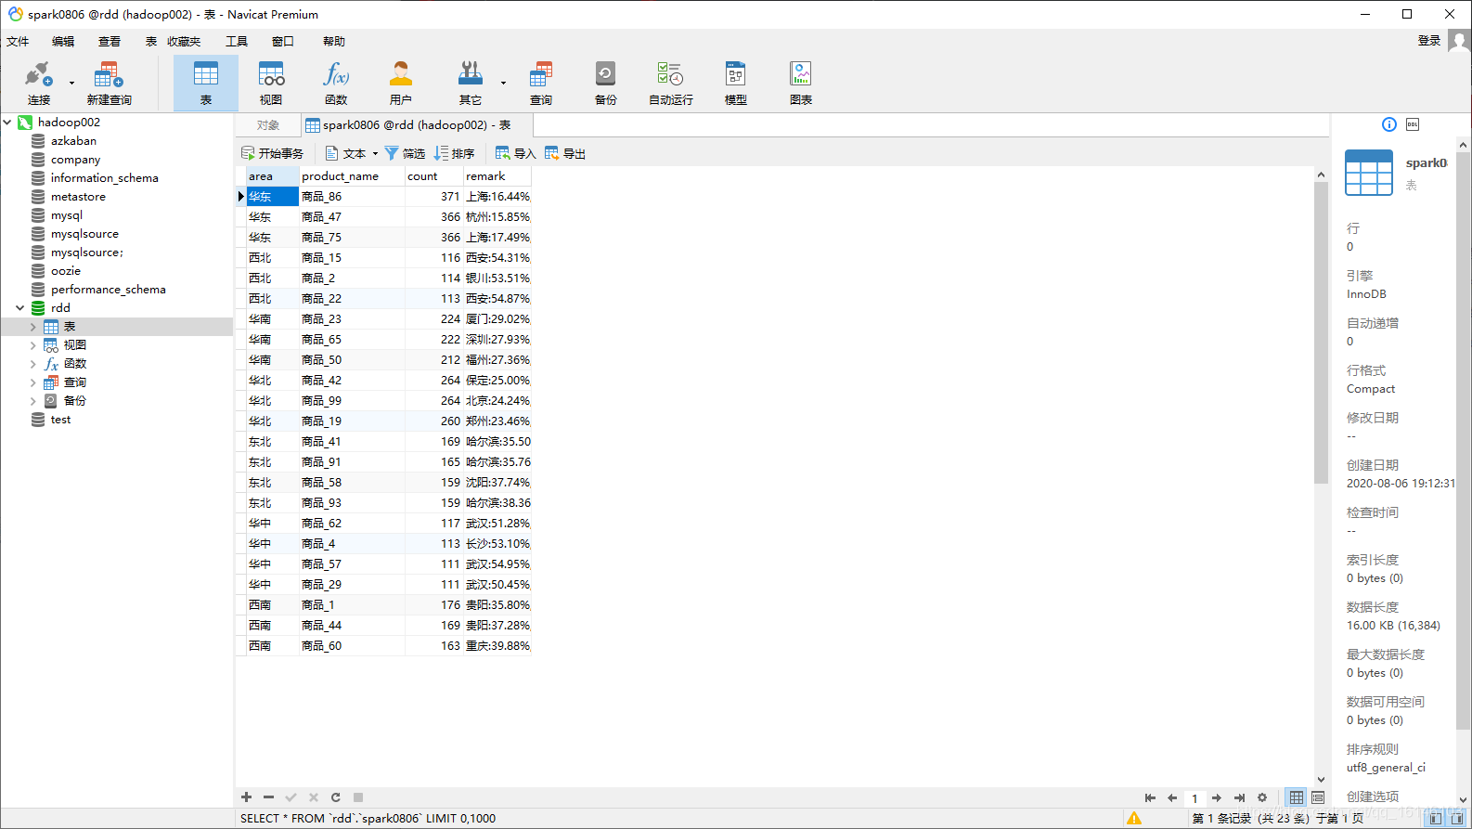Show the DDL panel icon

click(x=1413, y=124)
